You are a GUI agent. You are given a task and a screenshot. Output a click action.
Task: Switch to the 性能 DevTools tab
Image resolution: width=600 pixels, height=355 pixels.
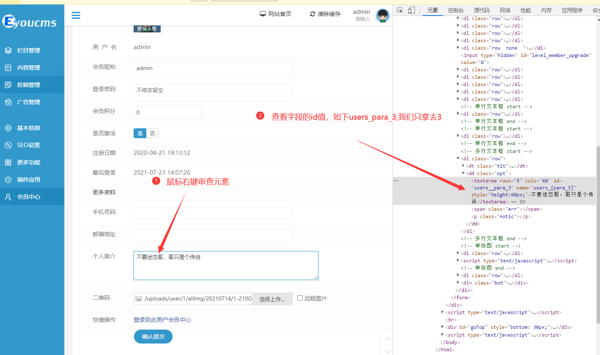click(525, 10)
